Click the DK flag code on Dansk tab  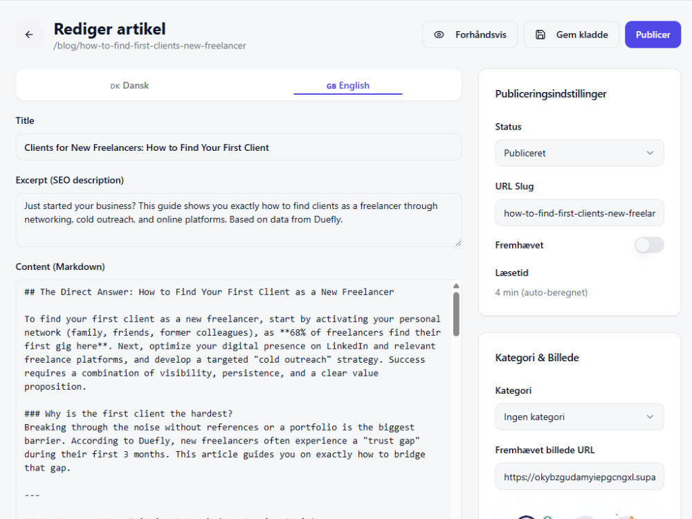pyautogui.click(x=115, y=86)
